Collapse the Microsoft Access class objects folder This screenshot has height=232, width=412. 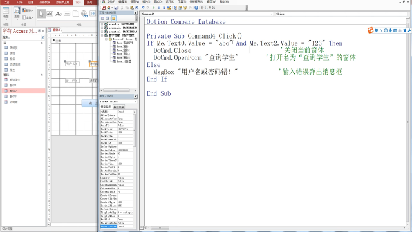pos(106,39)
